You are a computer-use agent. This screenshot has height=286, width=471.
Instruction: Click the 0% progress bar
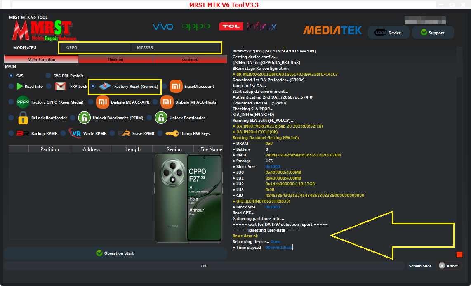(x=204, y=266)
